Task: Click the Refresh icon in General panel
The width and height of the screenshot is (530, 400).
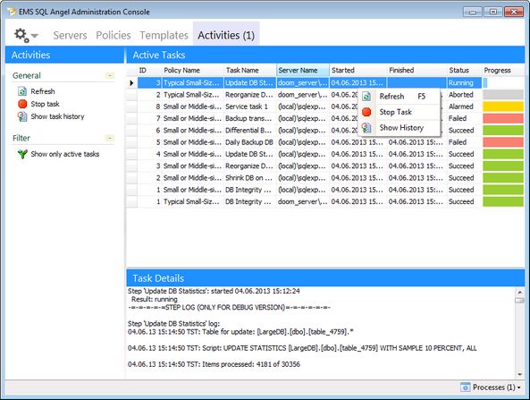Action: 22,91
